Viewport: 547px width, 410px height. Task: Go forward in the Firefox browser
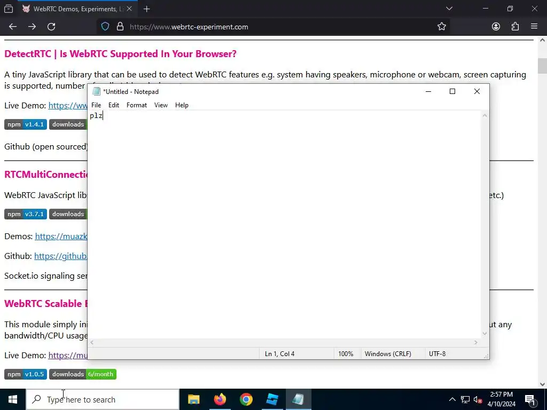(x=32, y=27)
